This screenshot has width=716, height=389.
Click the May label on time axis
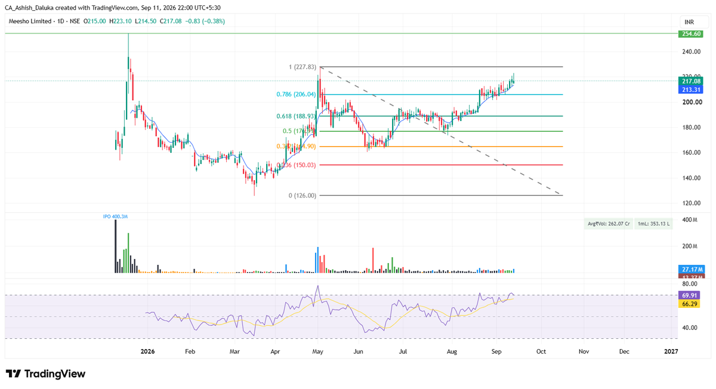point(318,352)
